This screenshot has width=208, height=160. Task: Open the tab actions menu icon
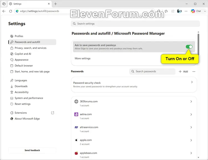(4, 4)
